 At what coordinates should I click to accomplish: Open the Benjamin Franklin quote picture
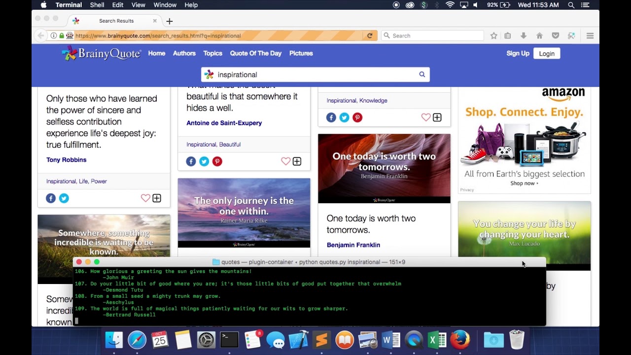pyautogui.click(x=384, y=169)
